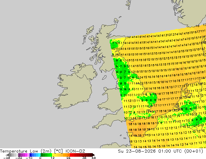Click the 'Su' weekday abbreviation
The height and width of the screenshot is (159, 206).
121,151
